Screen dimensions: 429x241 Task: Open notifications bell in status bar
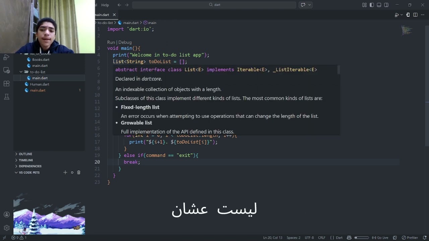pos(424,238)
